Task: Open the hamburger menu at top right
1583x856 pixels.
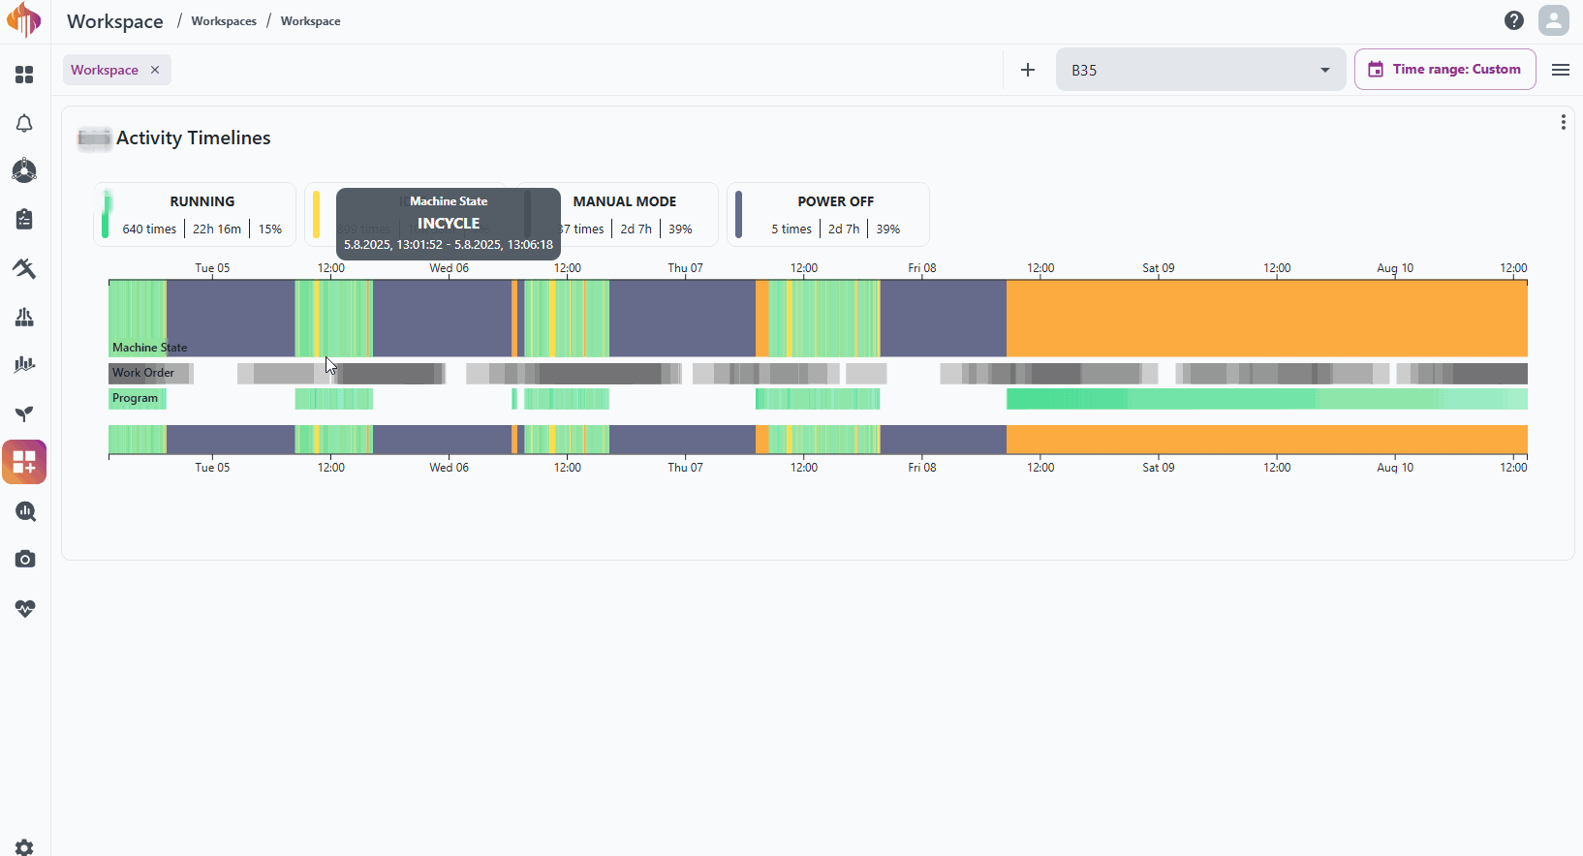Action: point(1560,70)
